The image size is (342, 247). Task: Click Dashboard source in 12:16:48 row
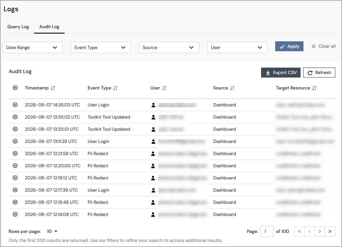coord(224,202)
